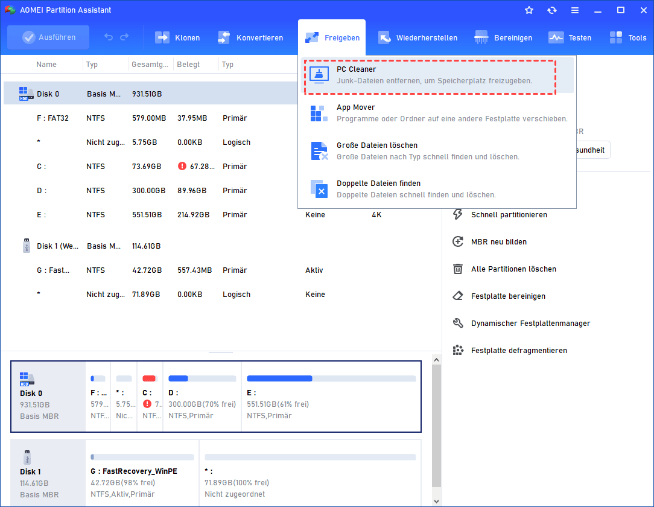Click the redo arrow icon in toolbar
654x507 pixels.
(124, 37)
